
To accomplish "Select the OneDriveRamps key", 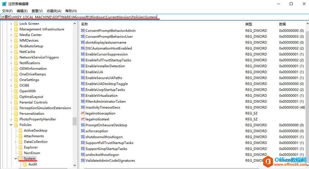I will pos(33,74).
